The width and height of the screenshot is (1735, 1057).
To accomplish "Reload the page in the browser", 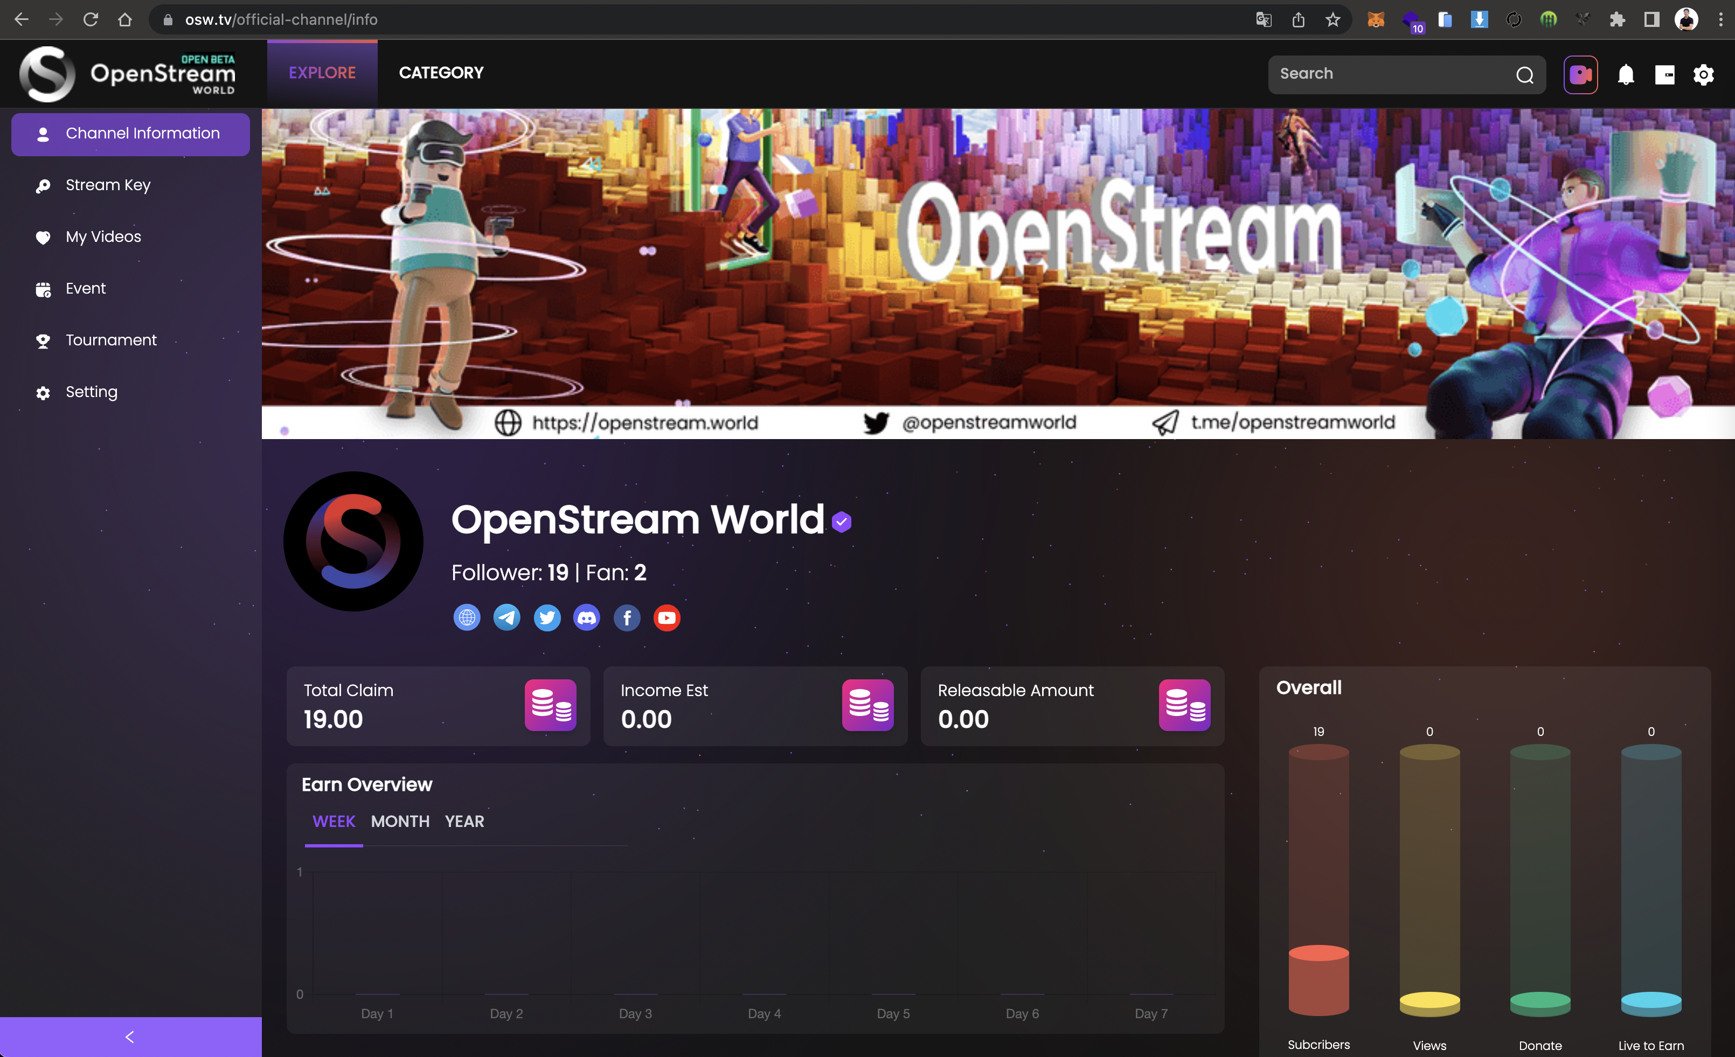I will 90,19.
